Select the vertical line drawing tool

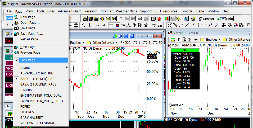point(198,25)
